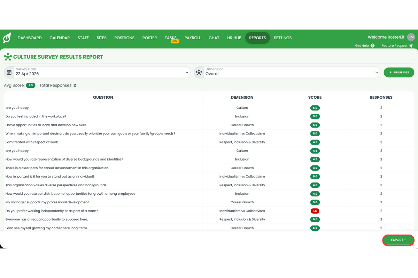Click the green icon next to Culture Survey title
This screenshot has height=278, width=418.
7,57
